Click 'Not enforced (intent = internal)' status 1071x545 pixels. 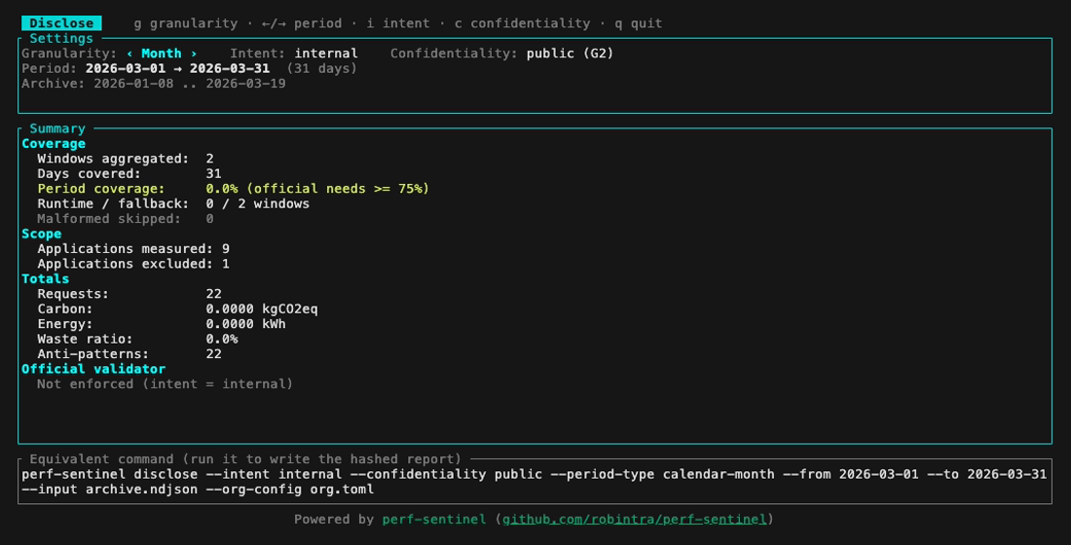click(x=166, y=383)
